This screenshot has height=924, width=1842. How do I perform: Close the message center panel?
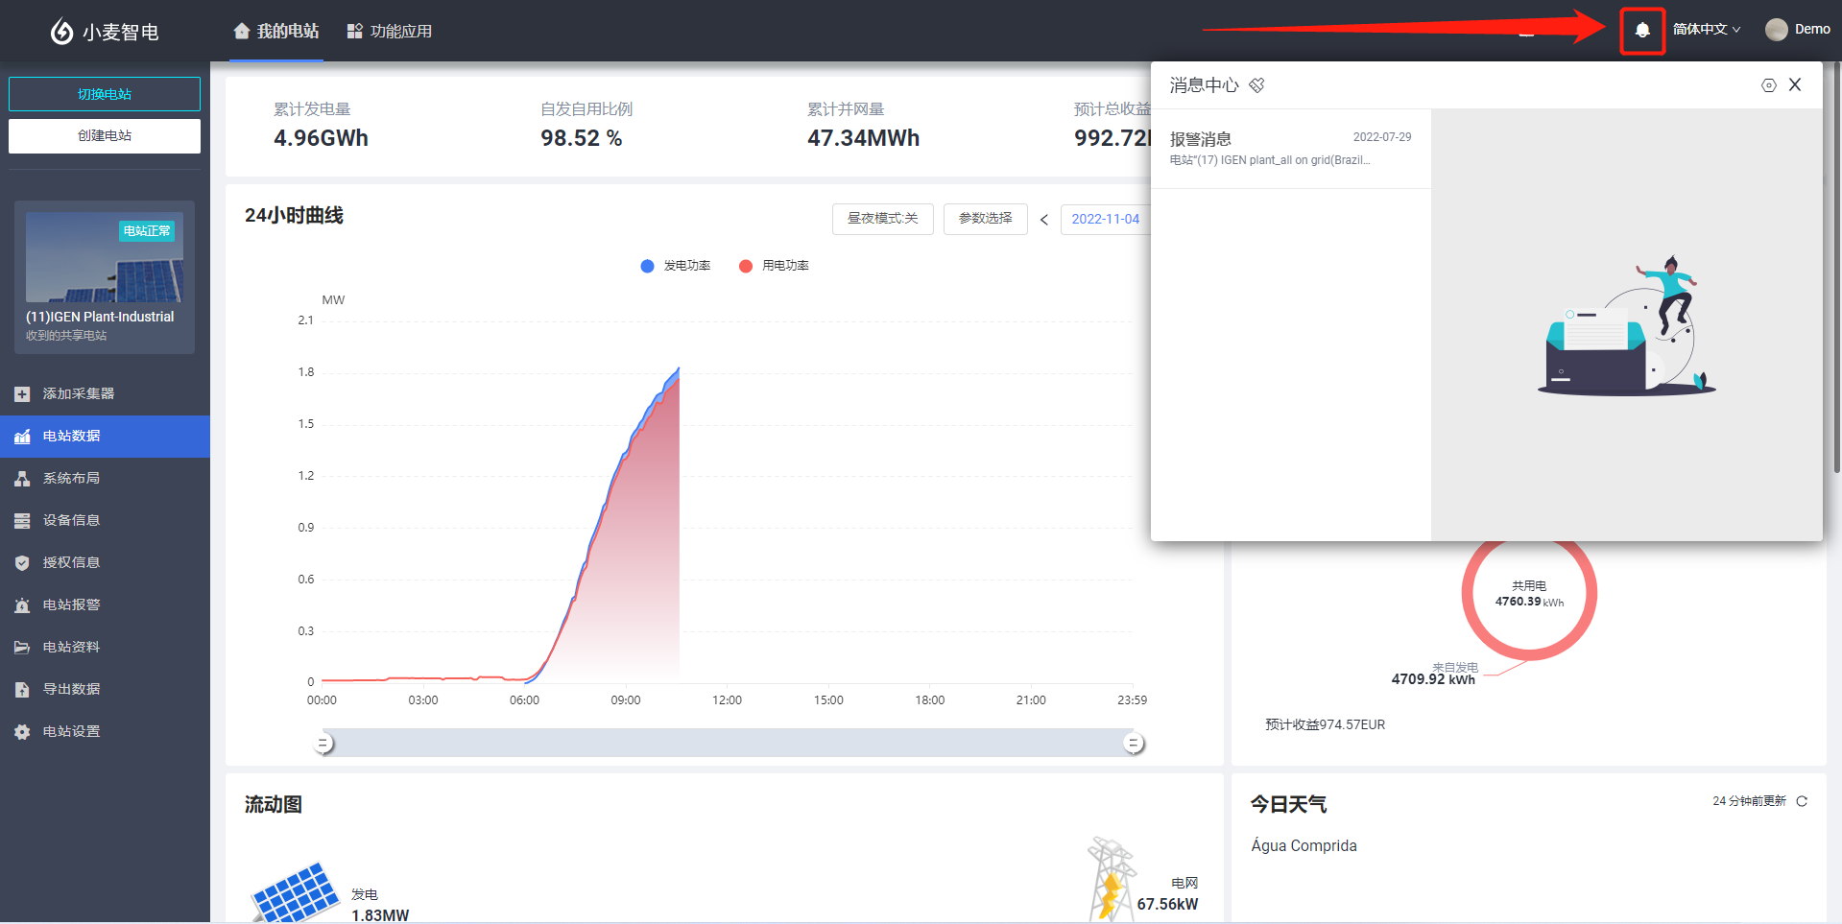(1795, 85)
